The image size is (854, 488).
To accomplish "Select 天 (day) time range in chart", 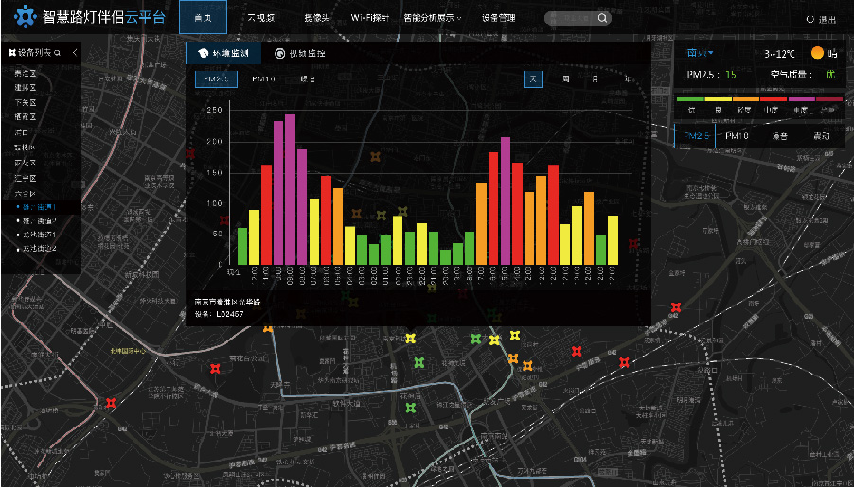I will pos(534,79).
